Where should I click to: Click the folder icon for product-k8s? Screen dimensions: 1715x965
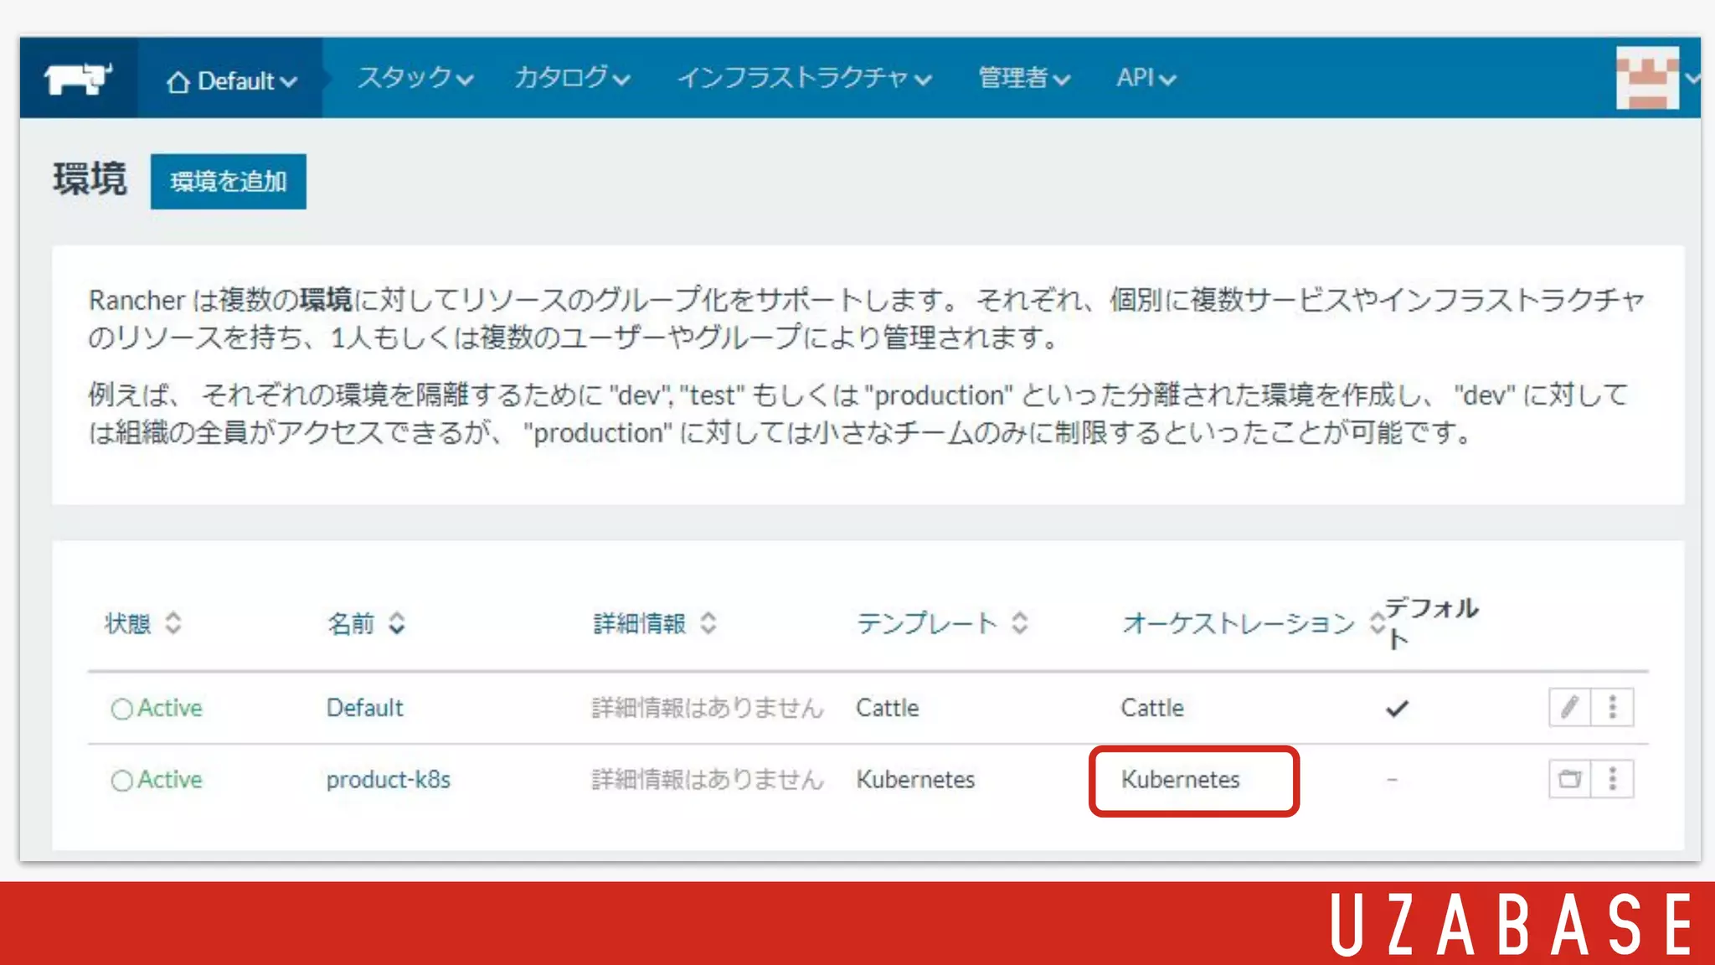click(1569, 780)
